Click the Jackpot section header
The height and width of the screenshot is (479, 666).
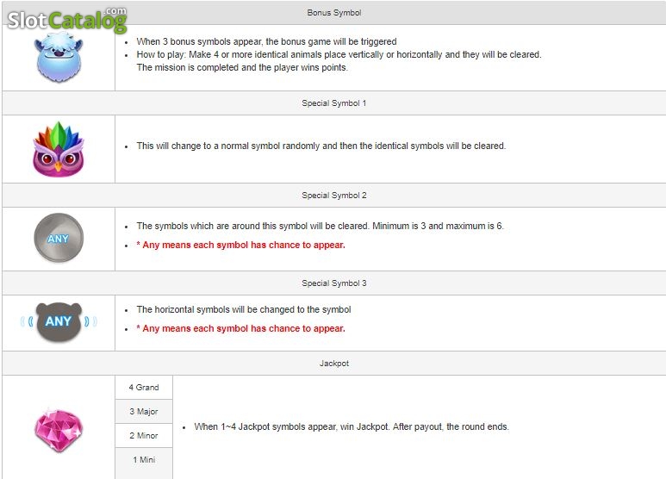coord(333,364)
